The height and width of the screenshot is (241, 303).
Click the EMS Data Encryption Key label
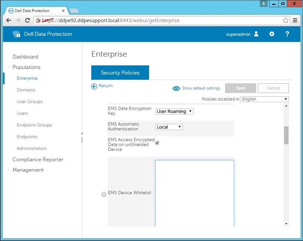point(130,111)
